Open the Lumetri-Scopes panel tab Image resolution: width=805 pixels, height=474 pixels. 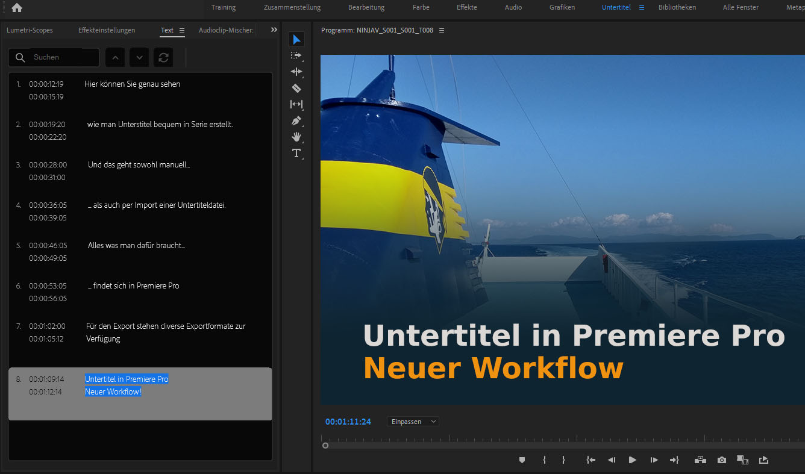(x=30, y=30)
